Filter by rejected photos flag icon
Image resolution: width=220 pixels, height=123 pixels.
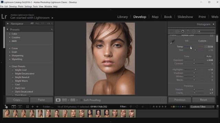point(143,107)
